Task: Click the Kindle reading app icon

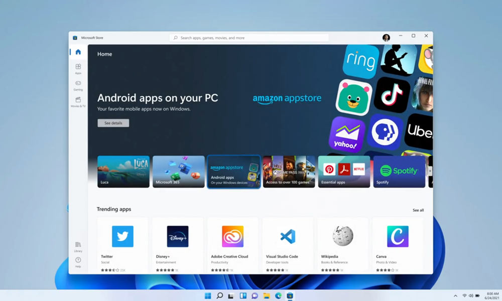Action: click(x=399, y=60)
